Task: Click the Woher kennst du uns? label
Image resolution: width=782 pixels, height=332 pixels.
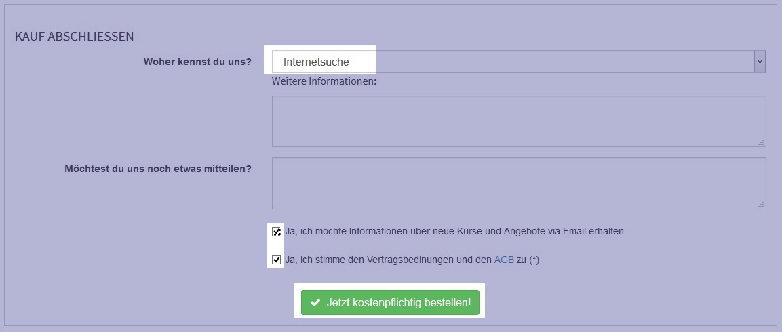Action: 197,62
